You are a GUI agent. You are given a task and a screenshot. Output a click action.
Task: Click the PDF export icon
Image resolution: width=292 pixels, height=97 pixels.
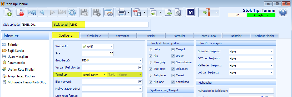(137, 13)
